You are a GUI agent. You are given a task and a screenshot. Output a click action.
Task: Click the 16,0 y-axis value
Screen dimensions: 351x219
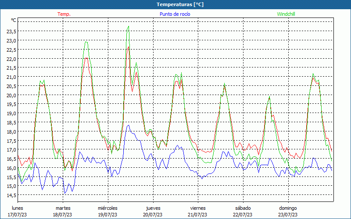coord(11,168)
